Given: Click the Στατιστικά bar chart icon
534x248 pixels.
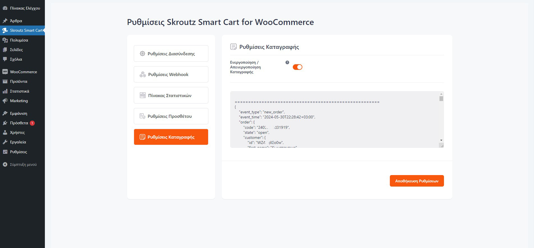Looking at the screenshot, I should point(5,91).
